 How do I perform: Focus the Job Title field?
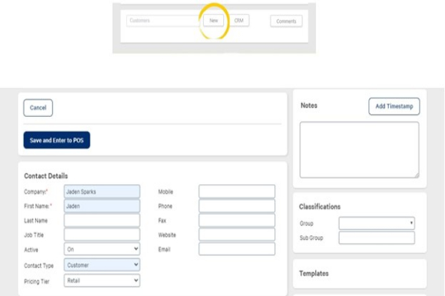click(102, 235)
